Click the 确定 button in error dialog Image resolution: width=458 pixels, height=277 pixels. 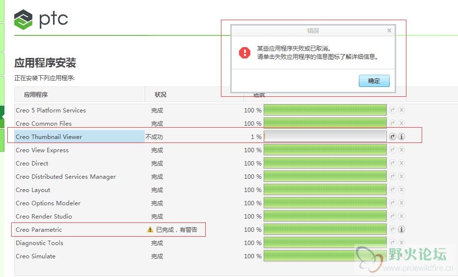tap(374, 81)
